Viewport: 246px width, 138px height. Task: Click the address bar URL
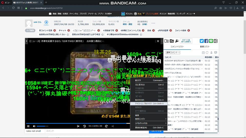(46, 8)
